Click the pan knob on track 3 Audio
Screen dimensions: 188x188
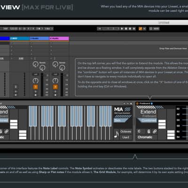(36, 81)
